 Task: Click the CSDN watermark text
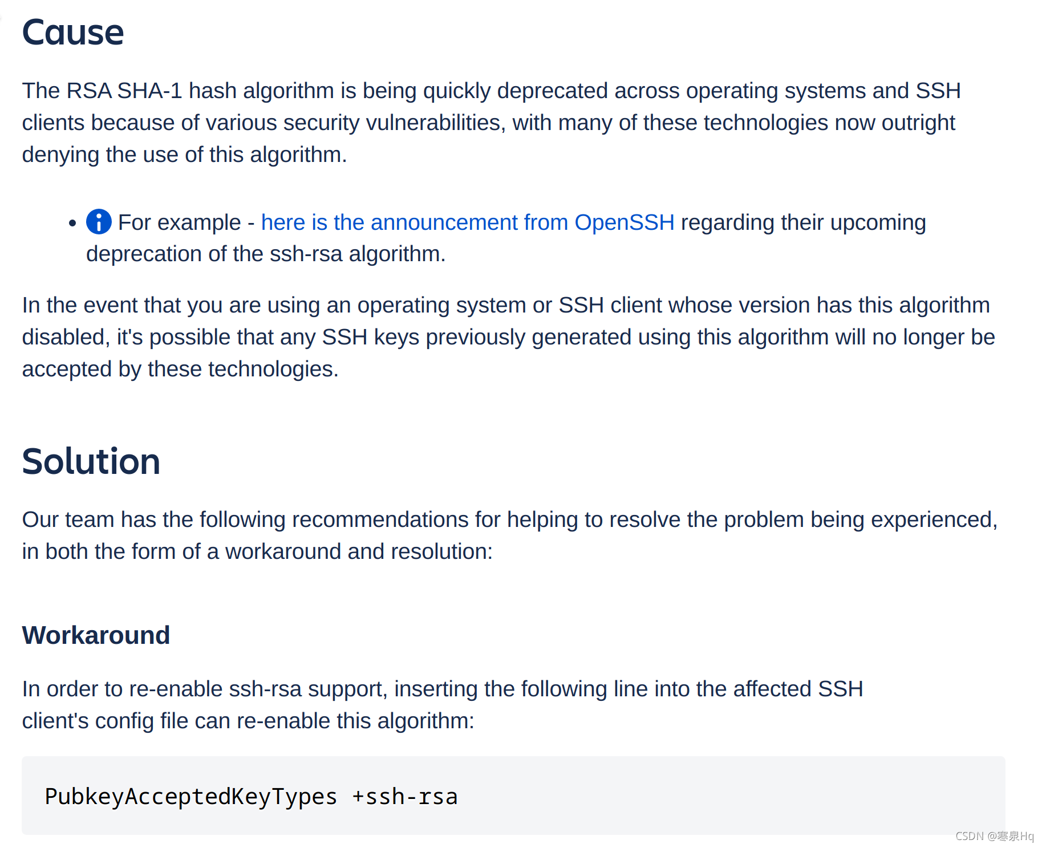coord(994,836)
